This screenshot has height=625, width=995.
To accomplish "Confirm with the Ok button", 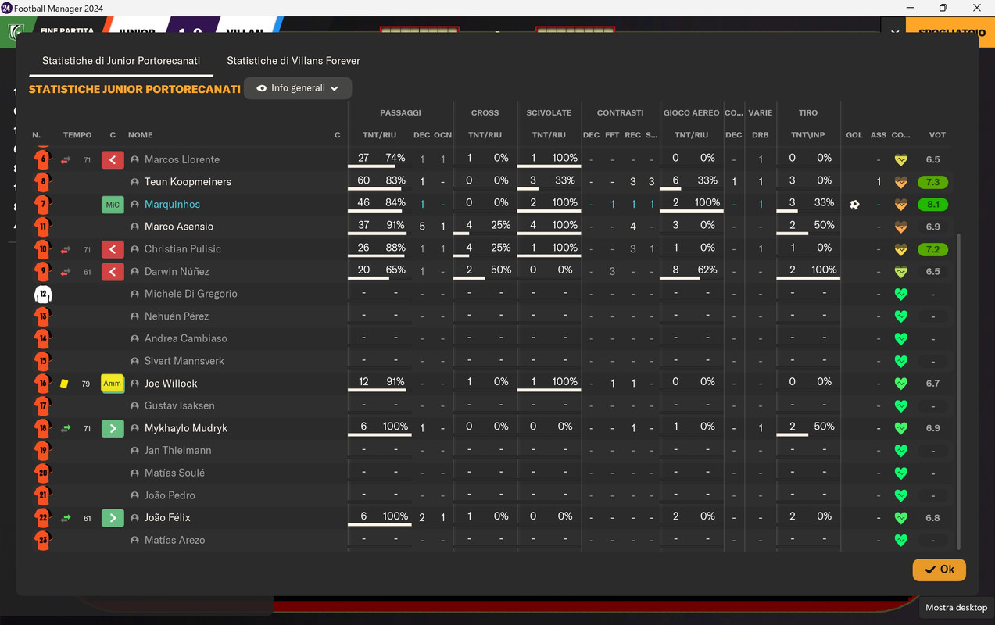I will point(939,570).
